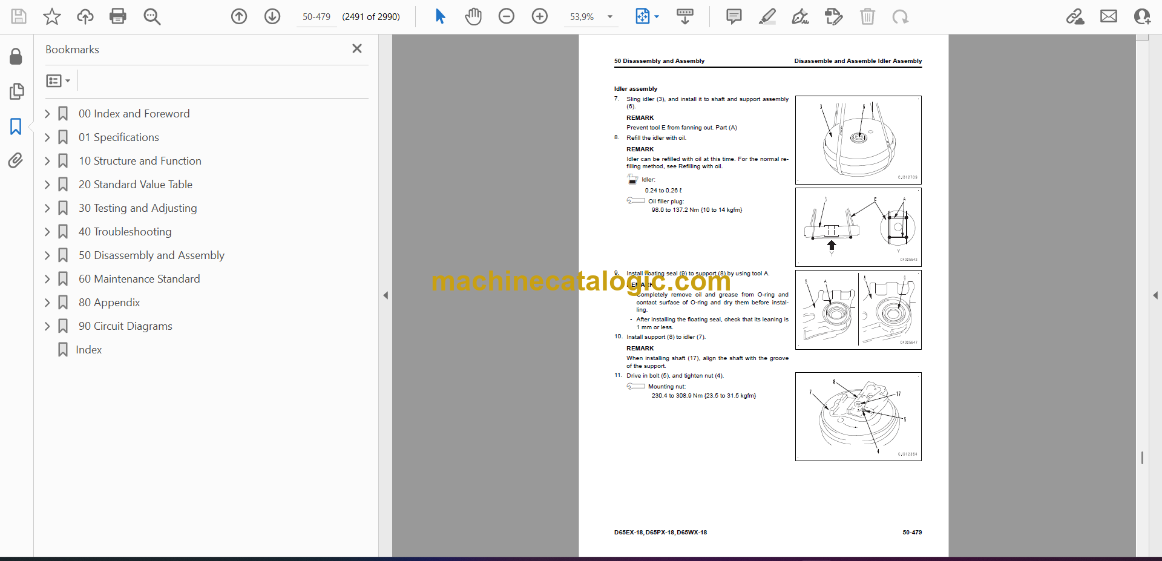Jump to 90 Circuit Diagrams bookmark
Viewport: 1162px width, 561px height.
tap(125, 326)
